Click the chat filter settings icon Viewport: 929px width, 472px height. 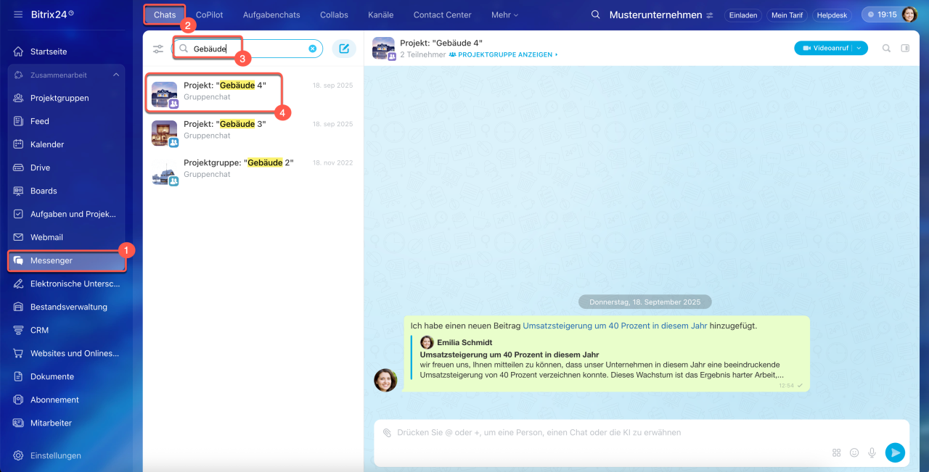158,49
